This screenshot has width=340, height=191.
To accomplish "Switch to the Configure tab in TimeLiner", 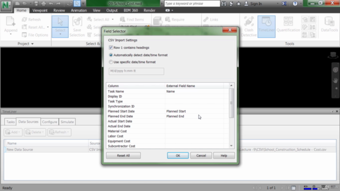I will (49, 121).
